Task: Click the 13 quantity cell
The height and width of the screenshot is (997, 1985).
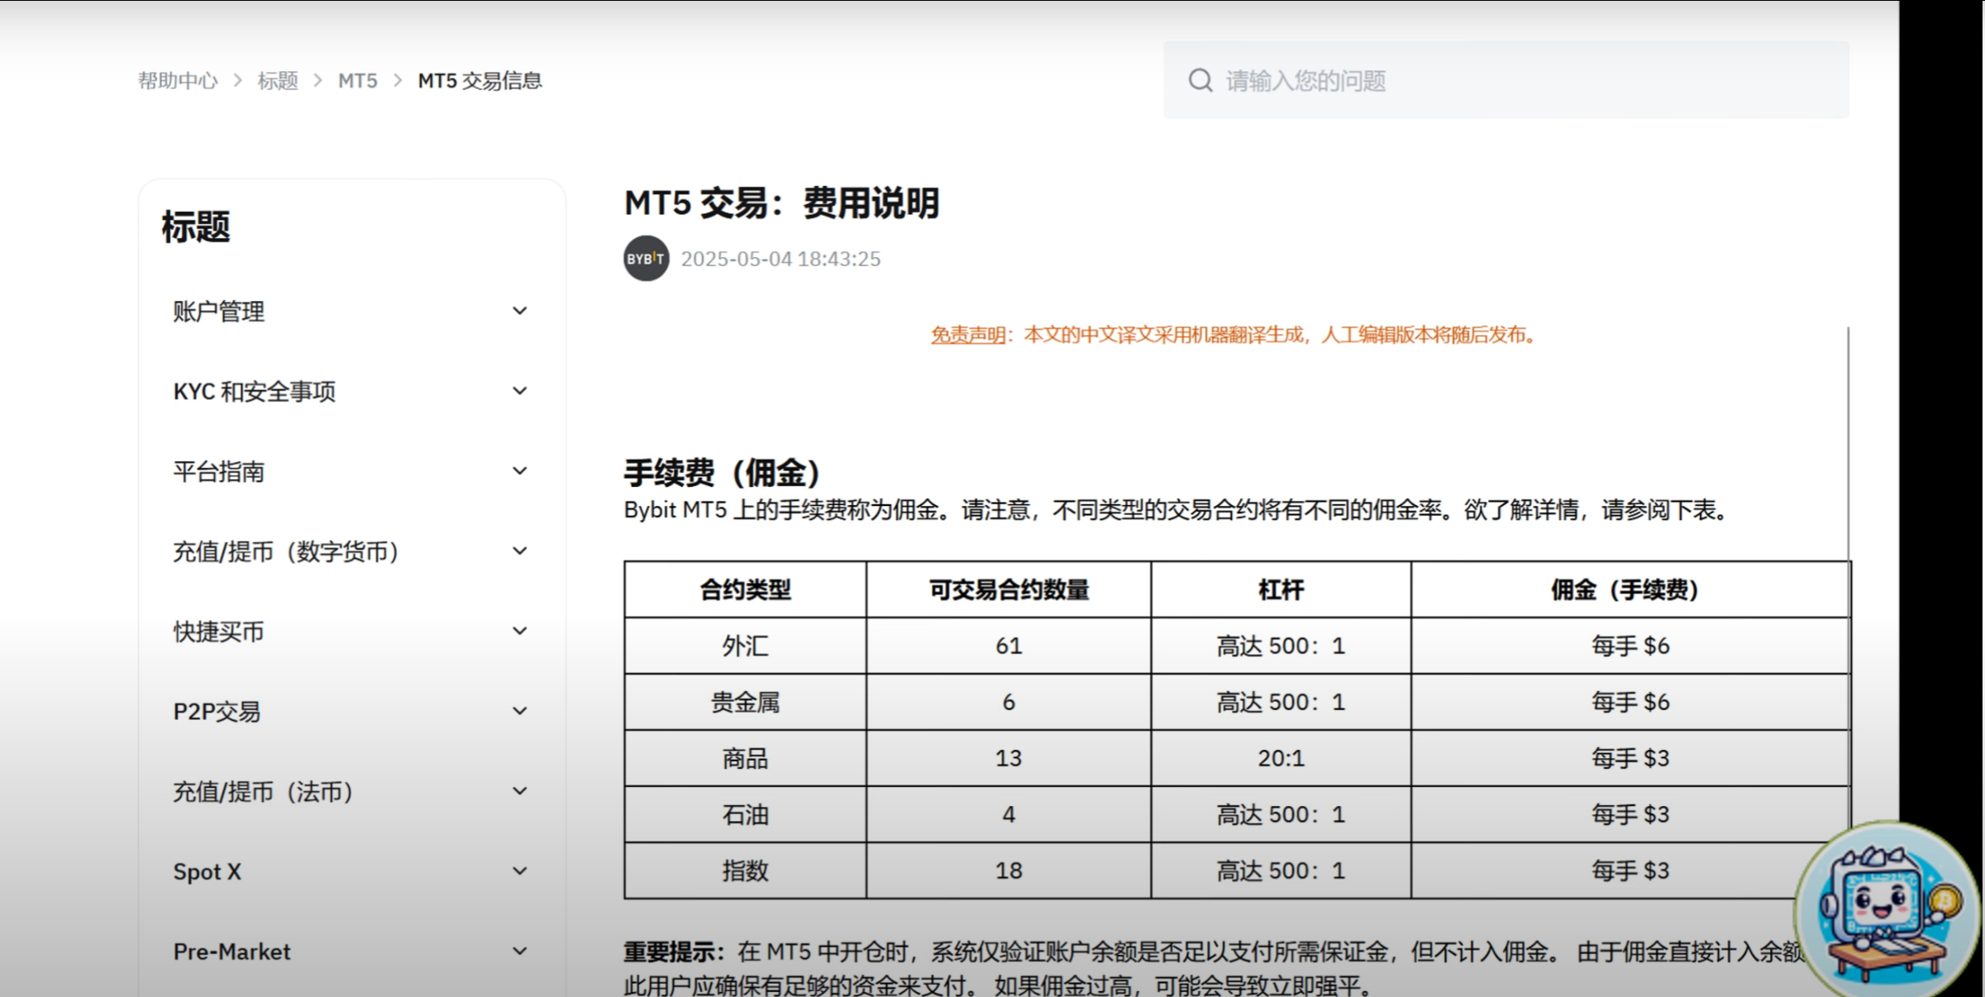Action: [x=1009, y=758]
